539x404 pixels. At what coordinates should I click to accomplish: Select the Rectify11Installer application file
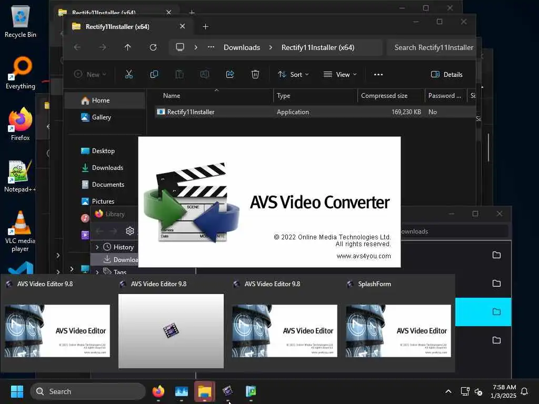pyautogui.click(x=191, y=112)
